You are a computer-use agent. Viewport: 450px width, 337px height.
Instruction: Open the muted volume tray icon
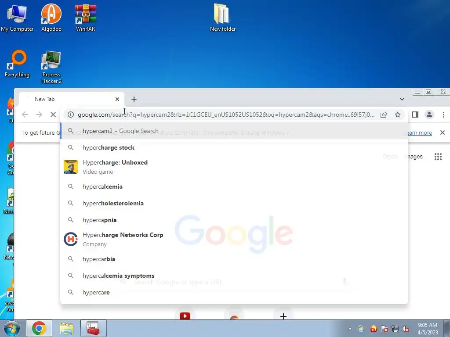pyautogui.click(x=406, y=329)
